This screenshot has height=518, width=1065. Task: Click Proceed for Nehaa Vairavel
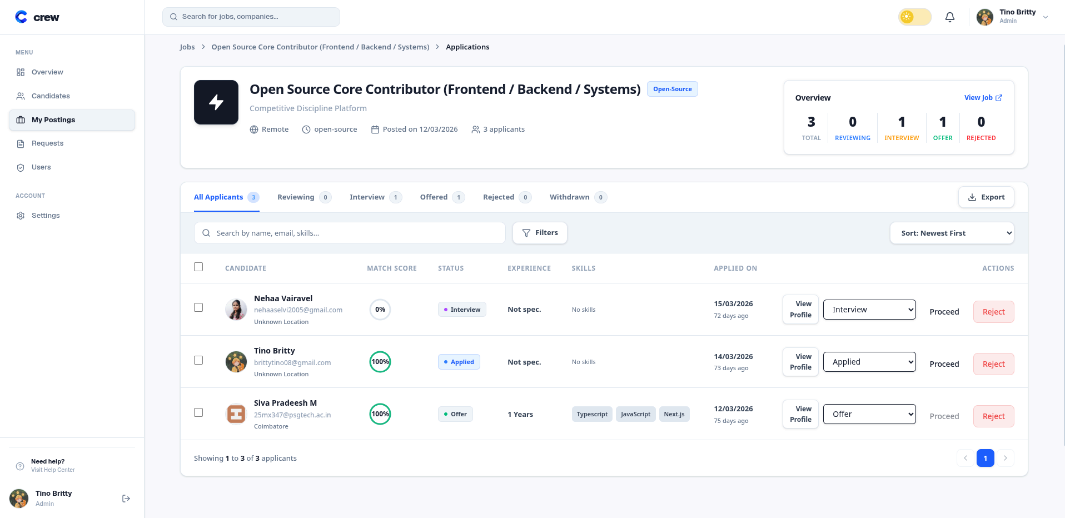[x=944, y=312]
